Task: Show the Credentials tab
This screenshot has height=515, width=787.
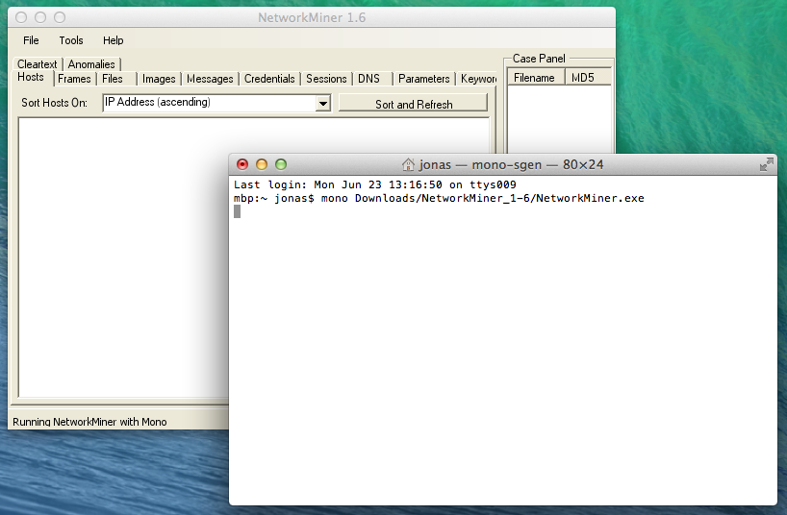Action: [269, 79]
